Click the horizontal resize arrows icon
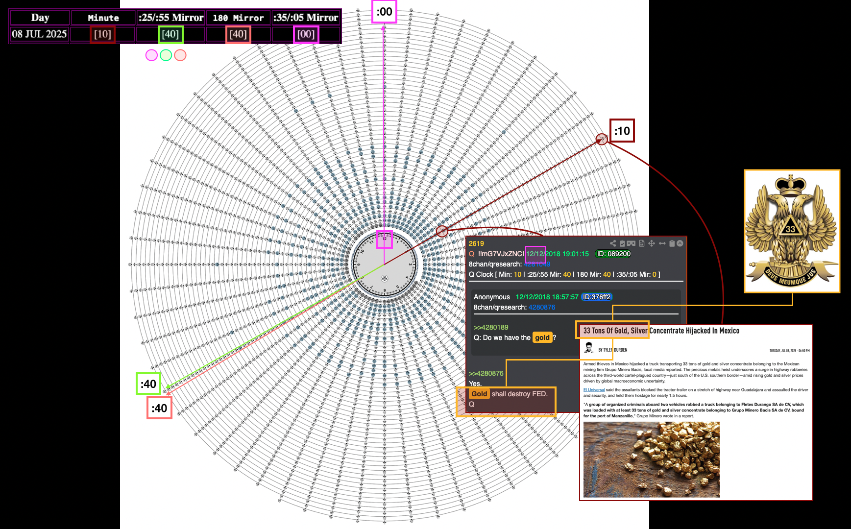The height and width of the screenshot is (529, 851). coord(662,243)
